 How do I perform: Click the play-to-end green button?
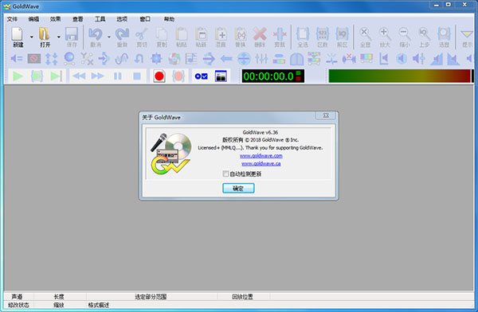[56, 76]
